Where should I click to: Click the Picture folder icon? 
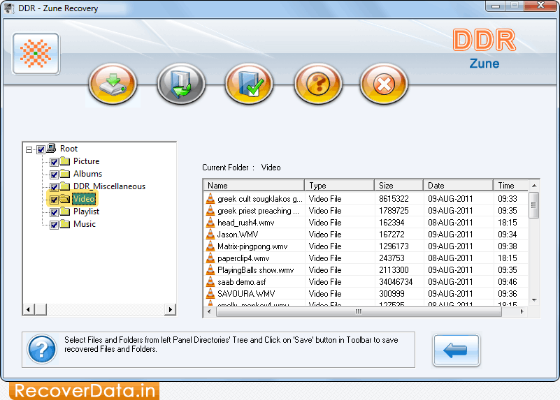[64, 161]
